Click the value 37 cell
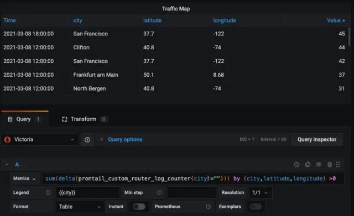This screenshot has height=216, width=354. [x=342, y=75]
